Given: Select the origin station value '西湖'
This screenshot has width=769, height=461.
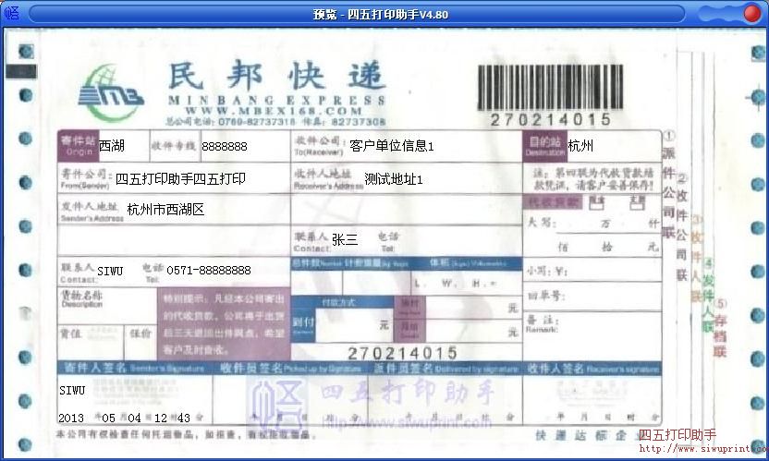Looking at the screenshot, I should coord(111,146).
